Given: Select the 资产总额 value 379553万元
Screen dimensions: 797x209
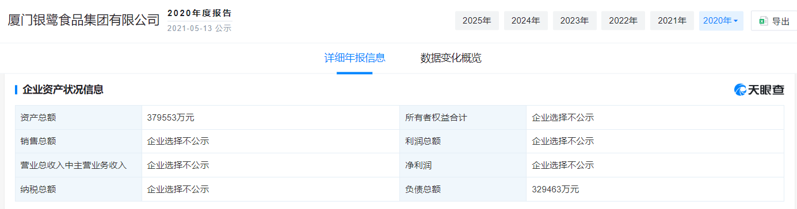Looking at the screenshot, I should [x=171, y=117].
